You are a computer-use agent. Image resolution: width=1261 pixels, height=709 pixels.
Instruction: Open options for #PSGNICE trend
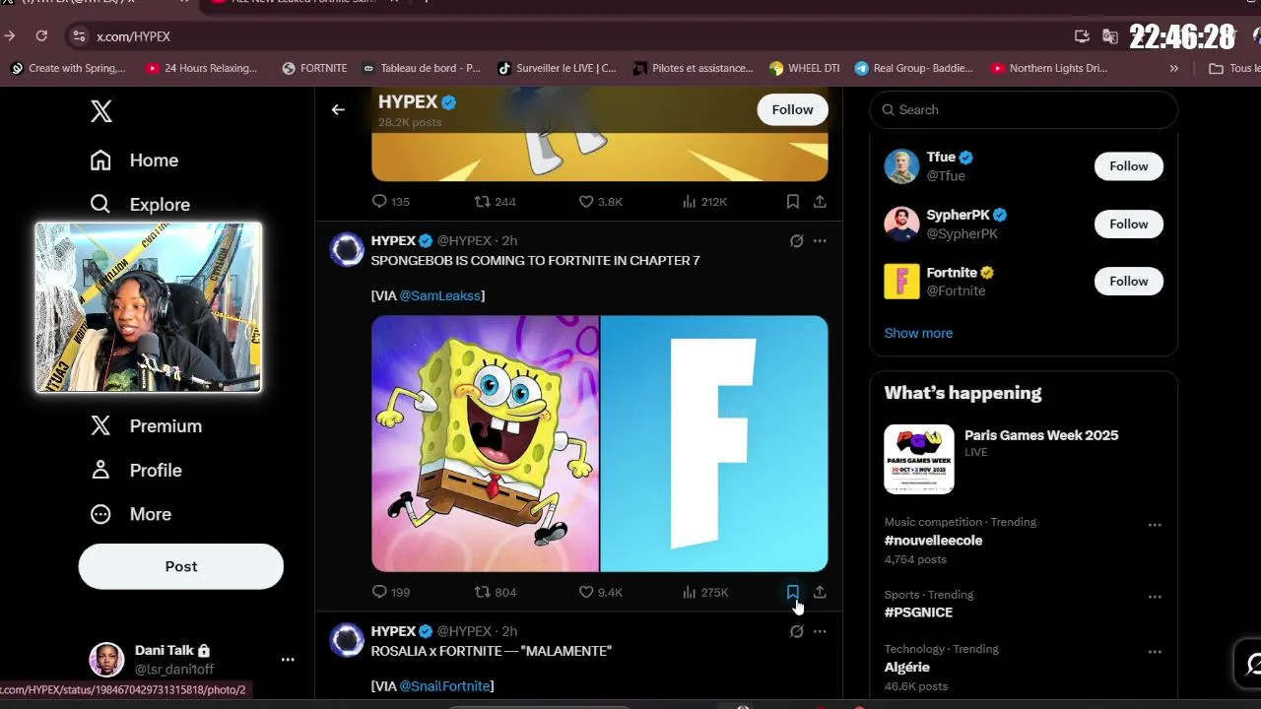point(1155,597)
